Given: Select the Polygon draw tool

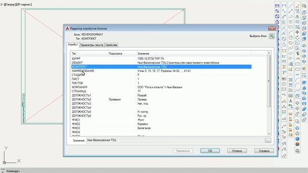Looking at the screenshot, I should click(x=291, y=22).
